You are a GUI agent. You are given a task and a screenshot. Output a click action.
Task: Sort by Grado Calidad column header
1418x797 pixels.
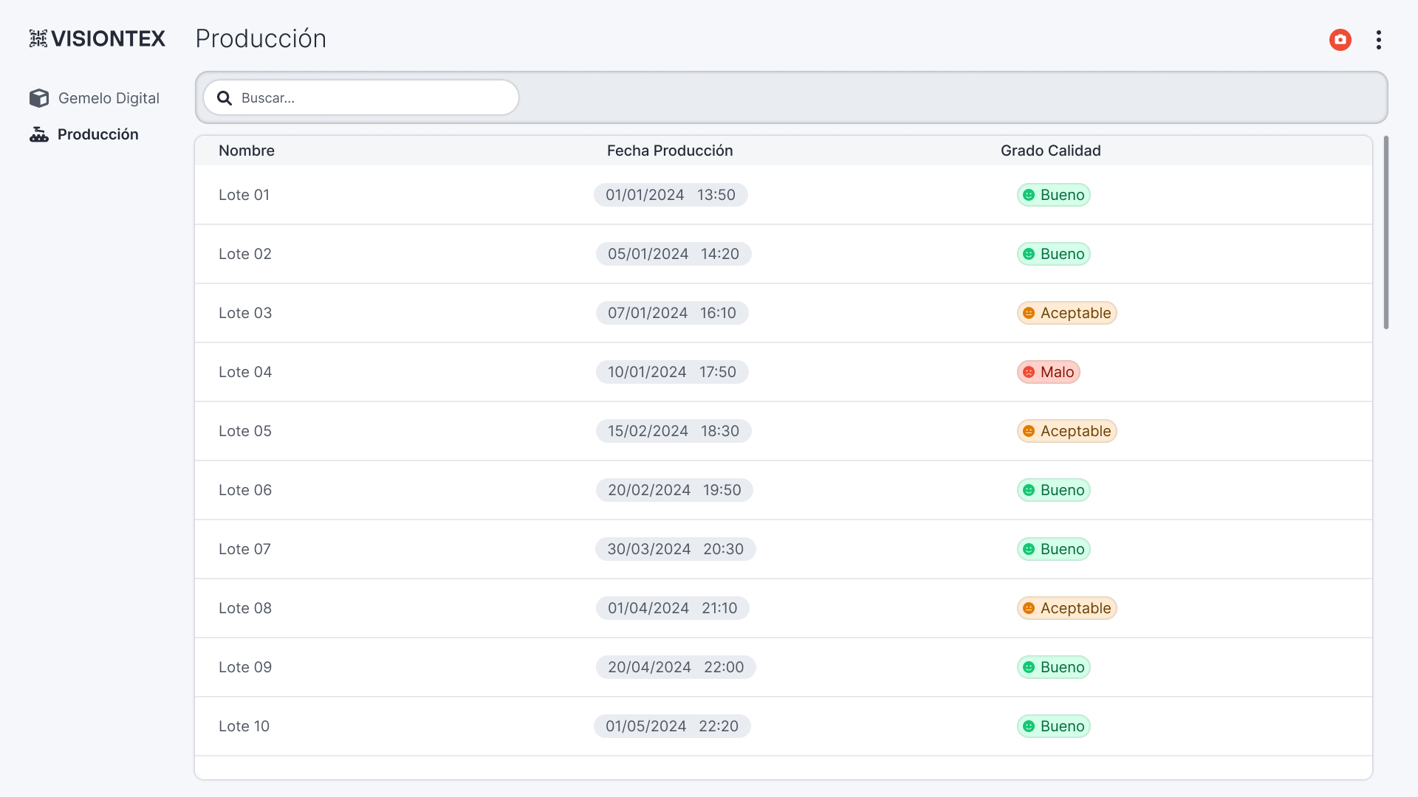click(x=1051, y=151)
